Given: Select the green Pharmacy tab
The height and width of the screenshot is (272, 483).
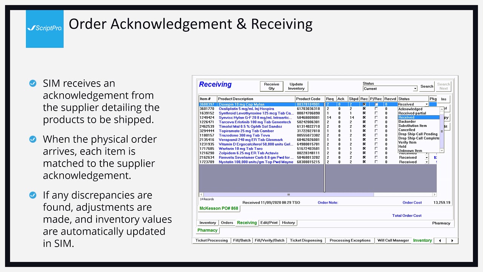Looking at the screenshot, I should coord(208,230).
